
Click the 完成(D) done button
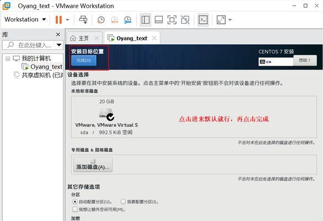(x=84, y=60)
